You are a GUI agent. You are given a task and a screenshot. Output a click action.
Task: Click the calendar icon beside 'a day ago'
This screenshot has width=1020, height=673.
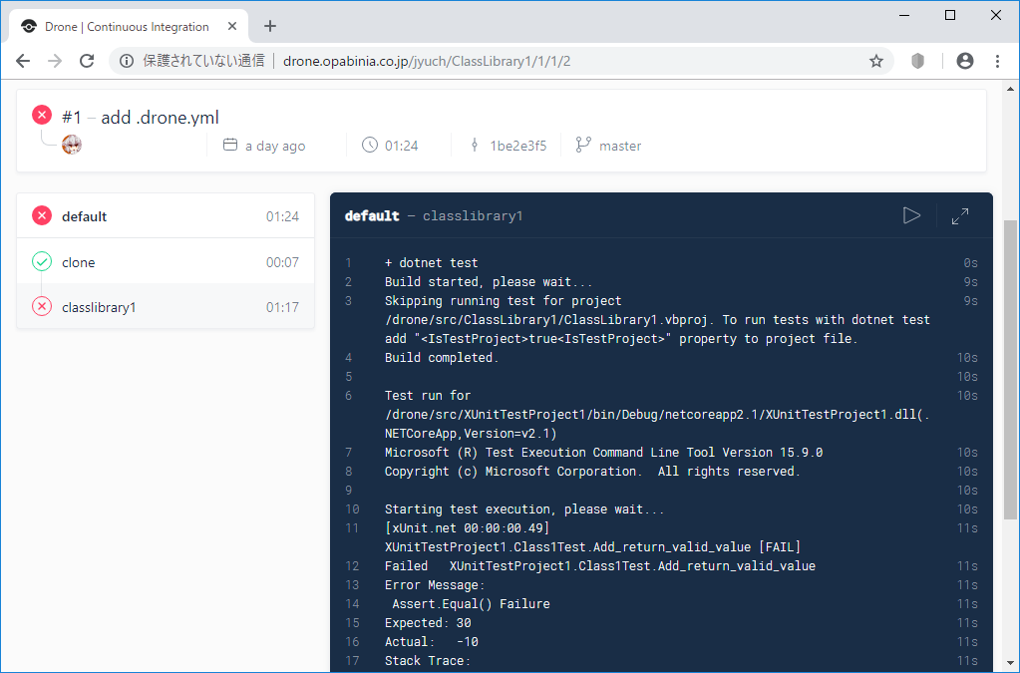[x=230, y=145]
